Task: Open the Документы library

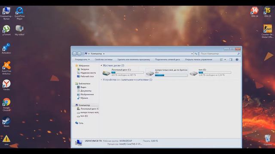Action: coord(86,91)
